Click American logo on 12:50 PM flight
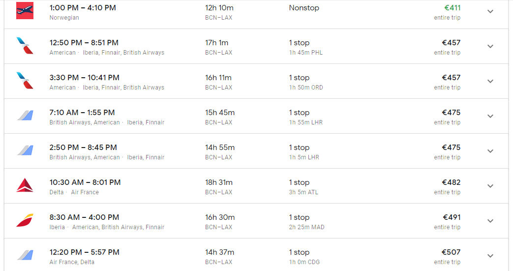This screenshot has width=513, height=271. pyautogui.click(x=25, y=45)
